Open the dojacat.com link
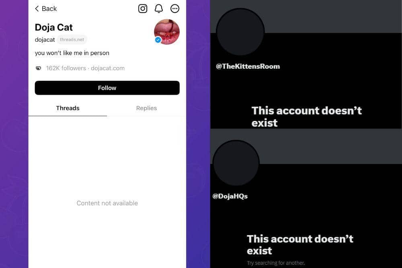This screenshot has height=268, width=402. point(108,68)
